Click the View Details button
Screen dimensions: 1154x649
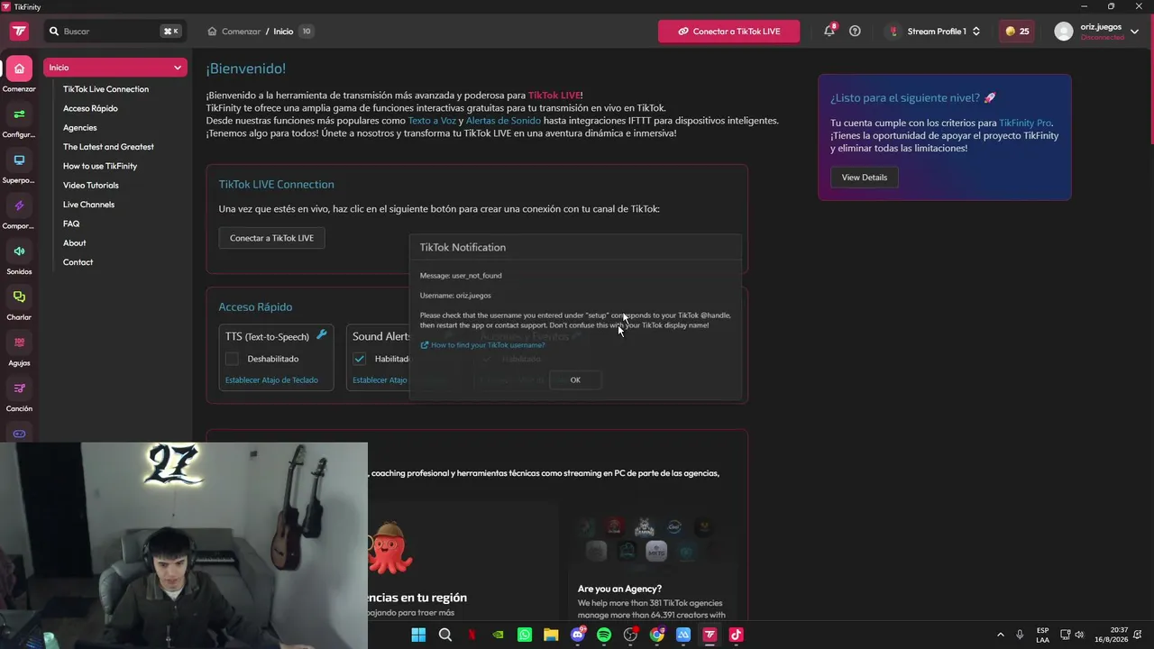coord(864,178)
